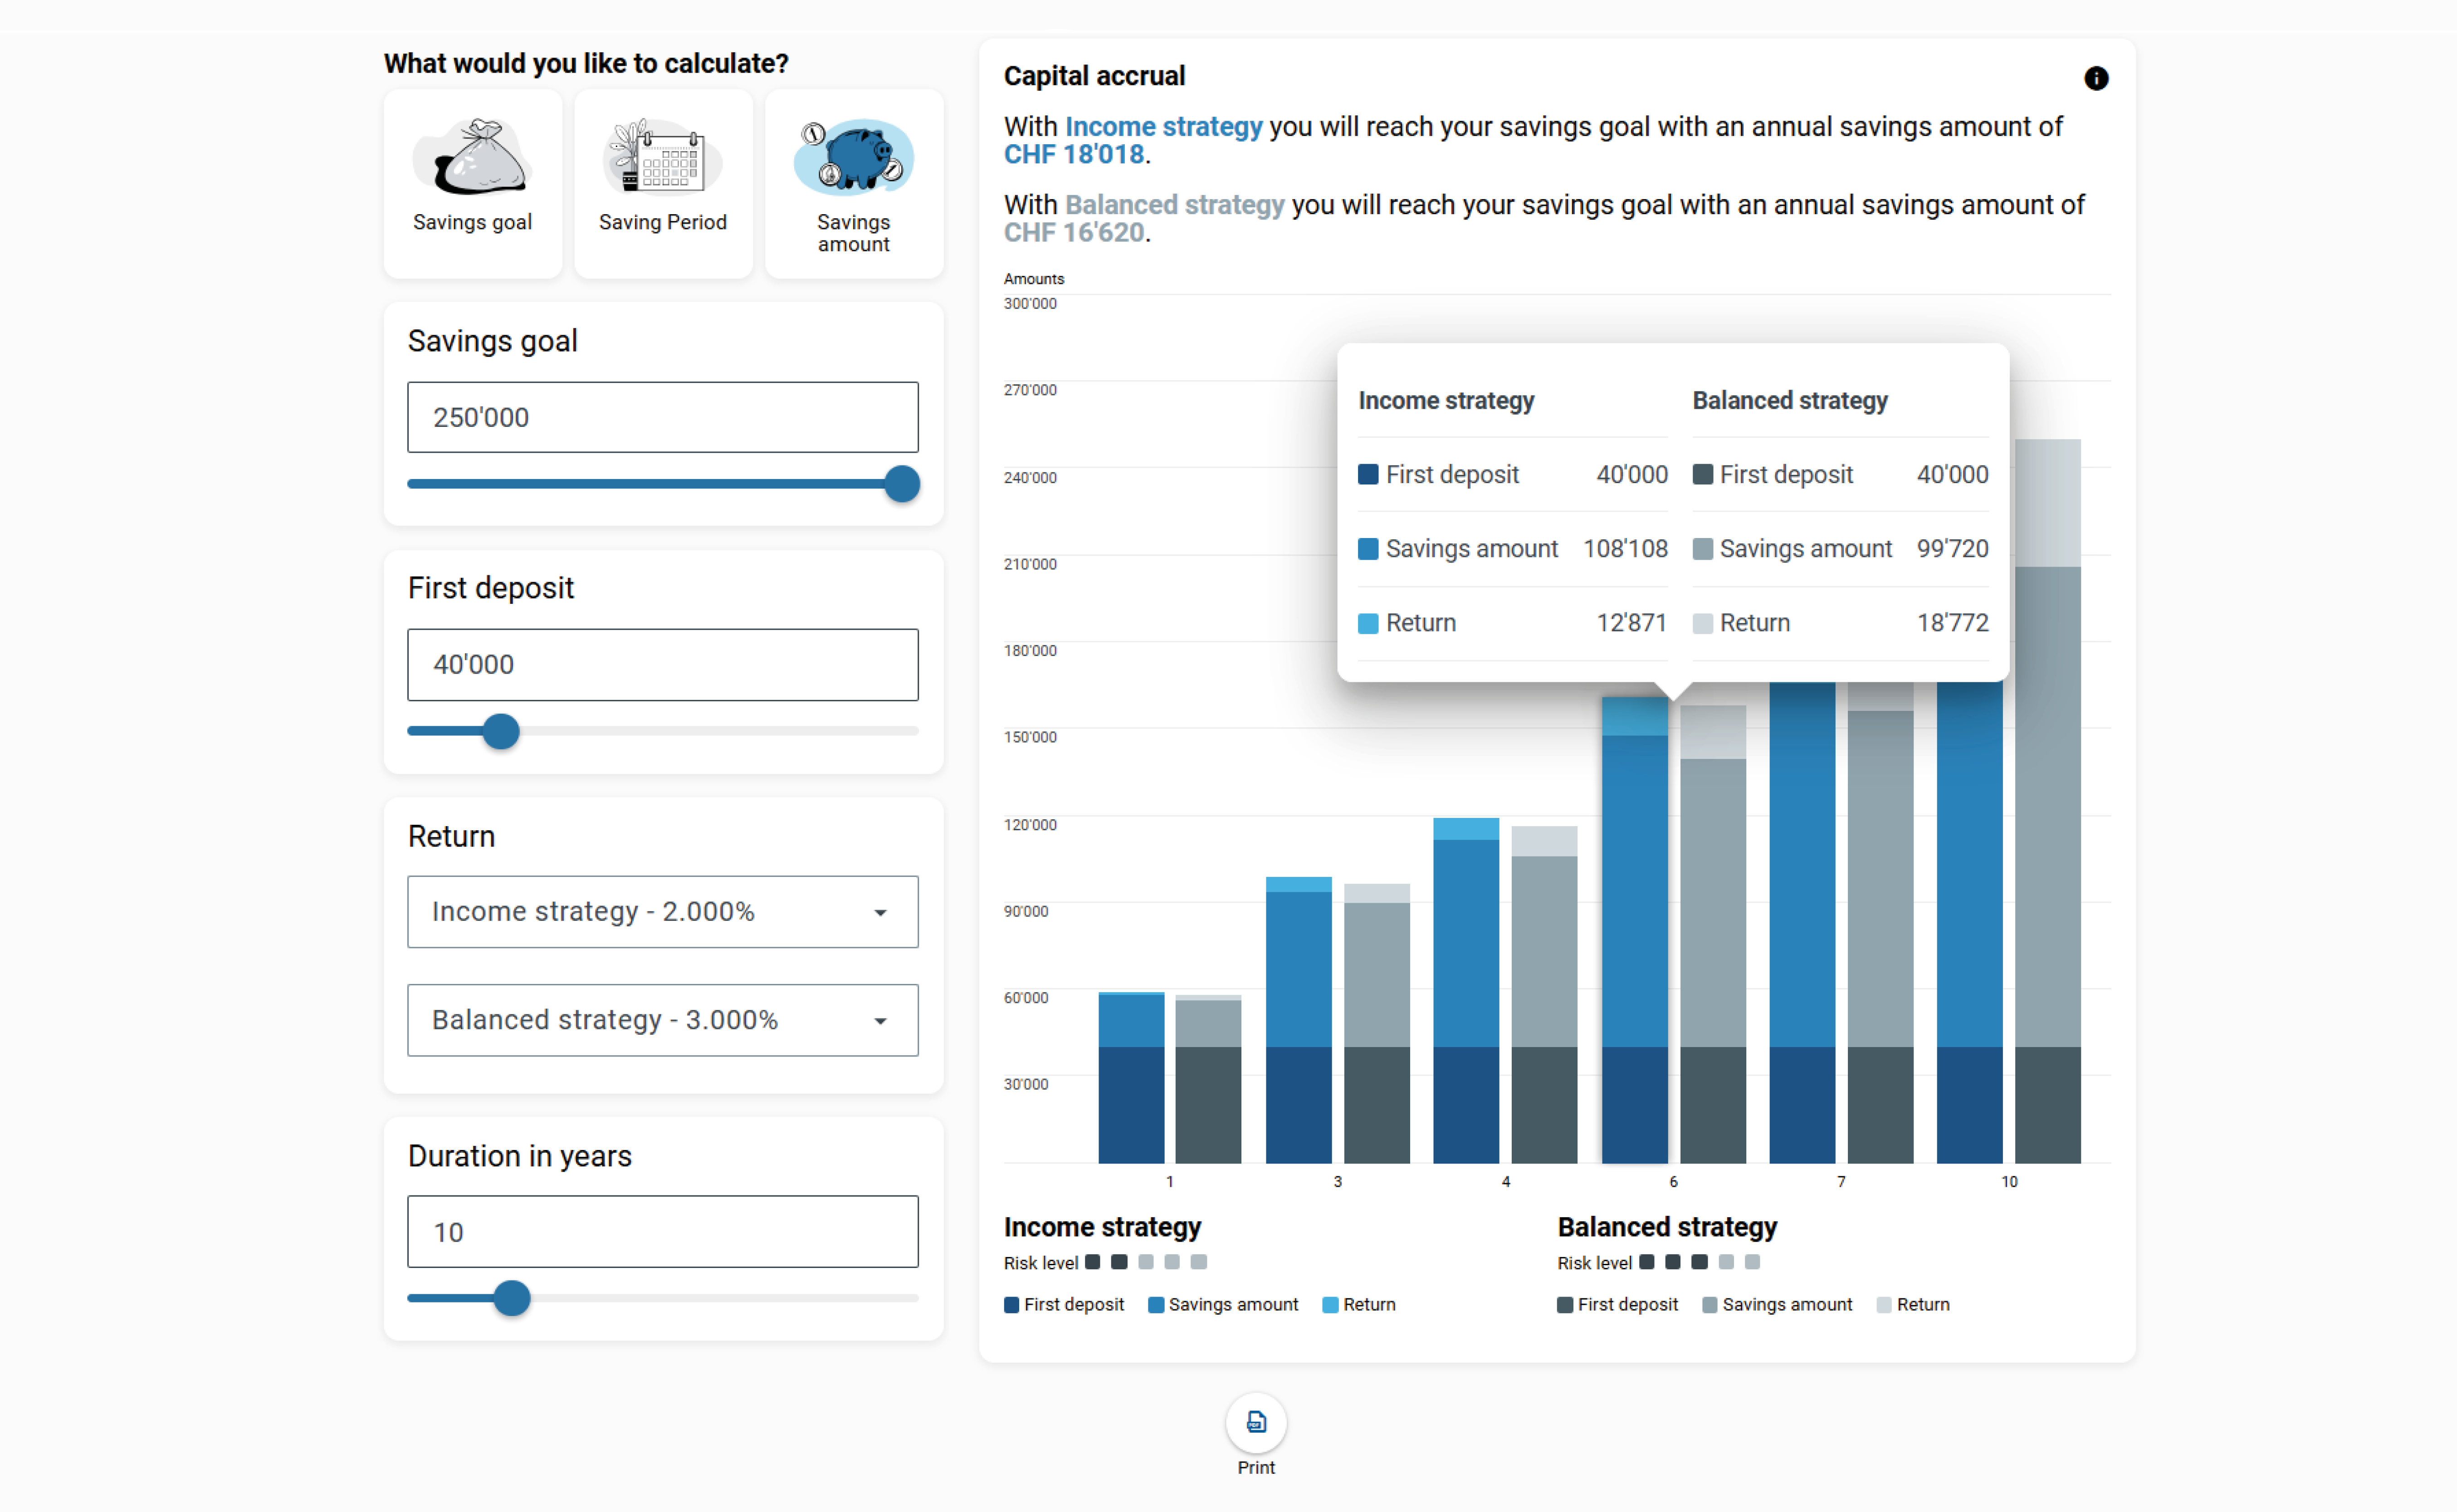Screen dimensions: 2457x1512
Task: Open the Balanced strategy 3.000% dropdown
Action: coord(662,1019)
